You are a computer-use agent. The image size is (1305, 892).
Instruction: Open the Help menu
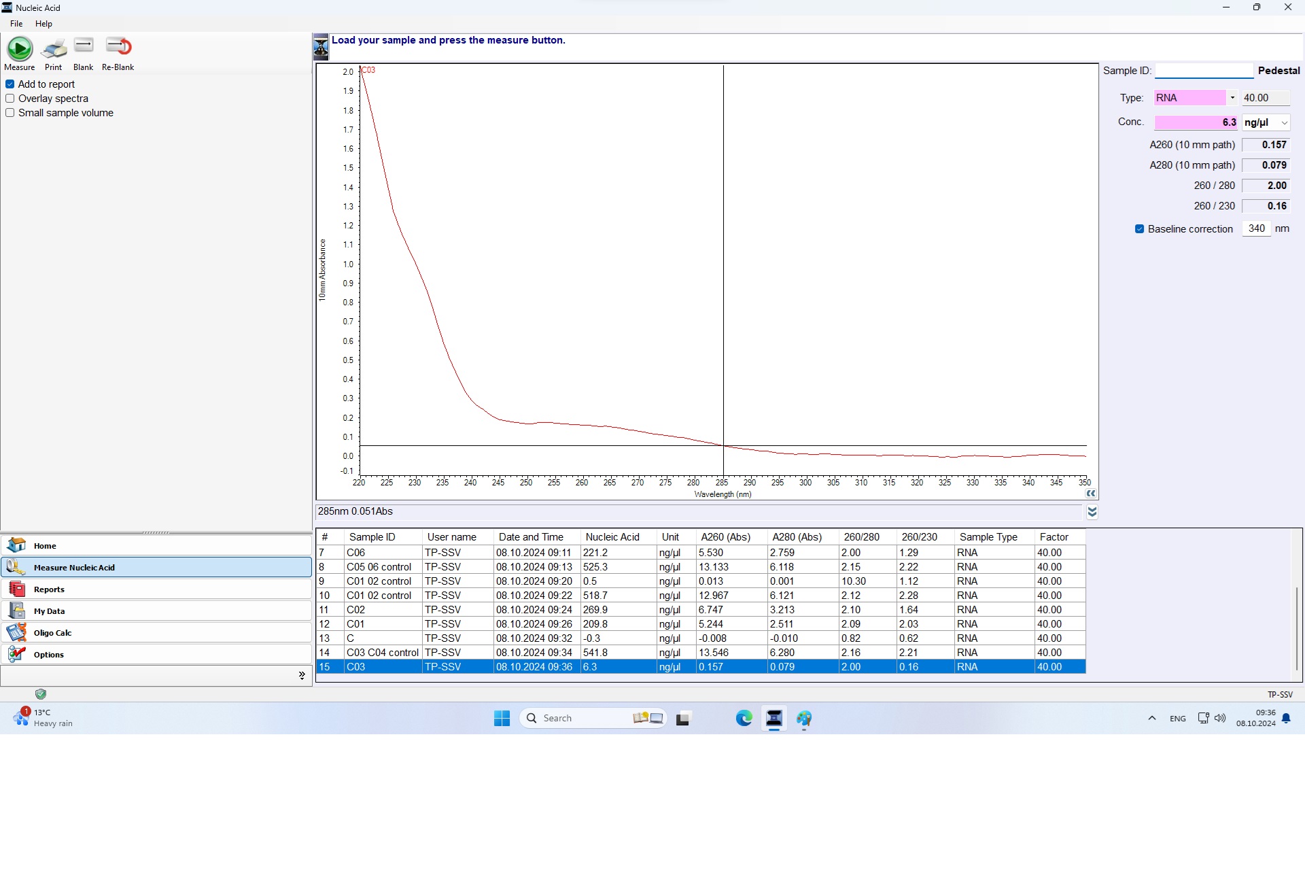click(43, 24)
